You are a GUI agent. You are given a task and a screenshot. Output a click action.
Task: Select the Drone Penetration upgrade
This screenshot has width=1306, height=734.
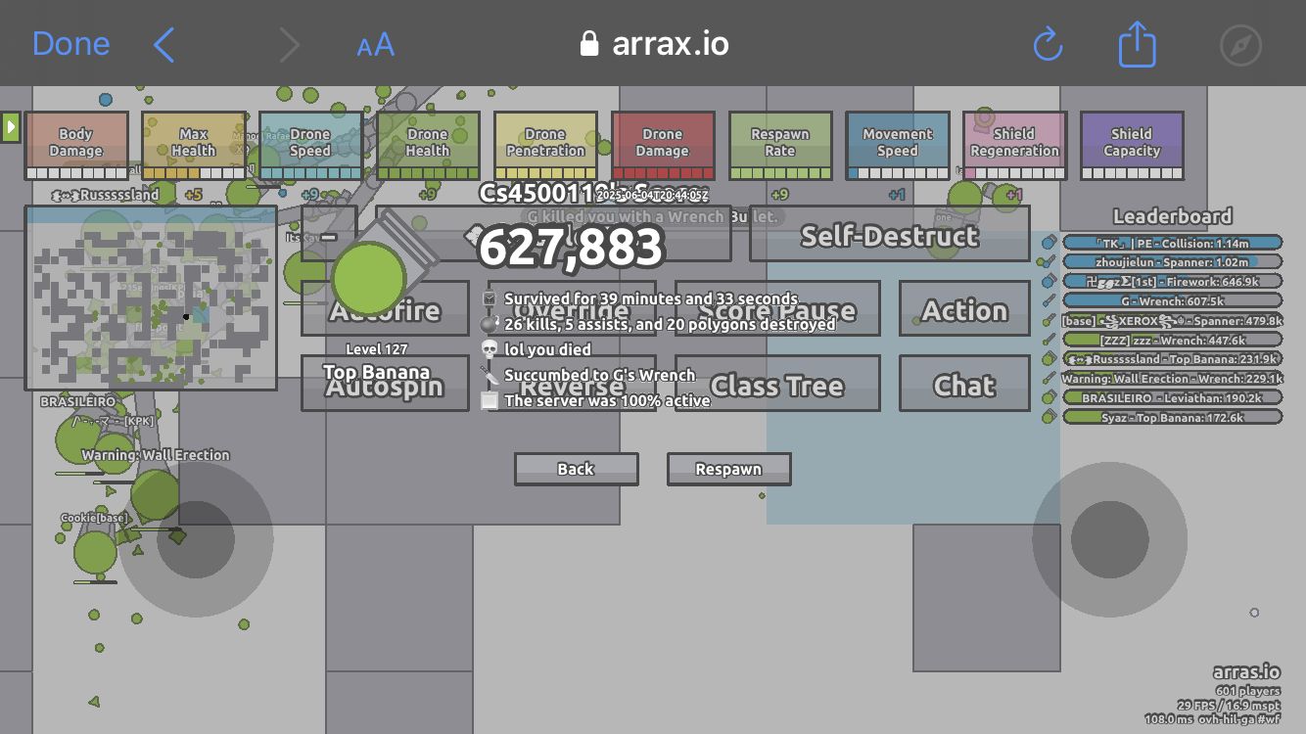(x=545, y=146)
